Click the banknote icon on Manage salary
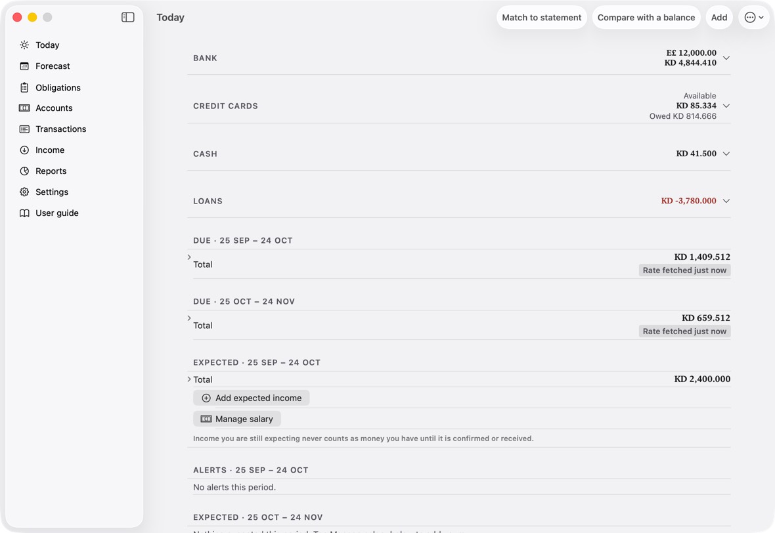The image size is (775, 533). pyautogui.click(x=206, y=419)
